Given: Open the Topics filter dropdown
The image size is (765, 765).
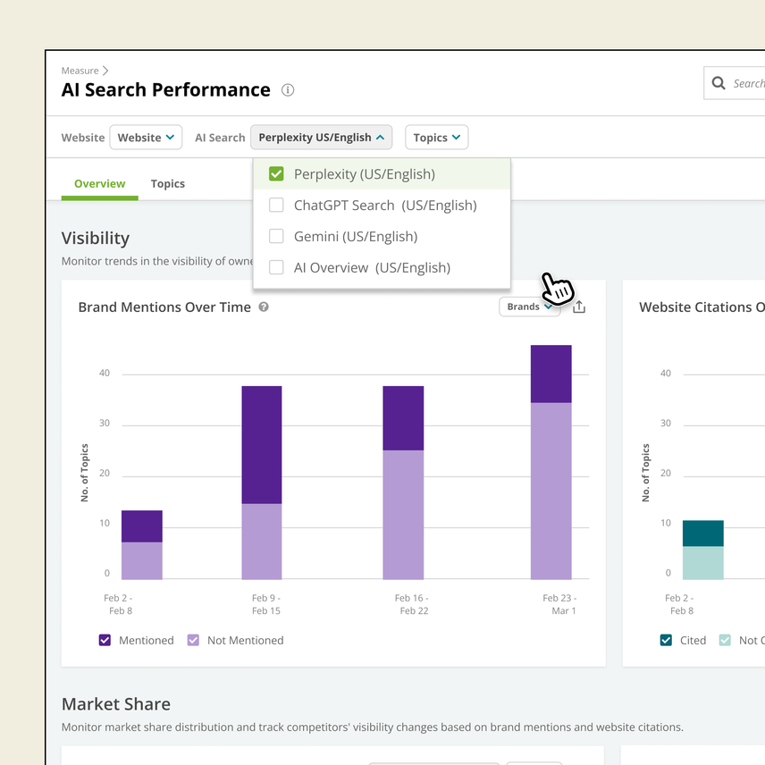Looking at the screenshot, I should point(436,137).
